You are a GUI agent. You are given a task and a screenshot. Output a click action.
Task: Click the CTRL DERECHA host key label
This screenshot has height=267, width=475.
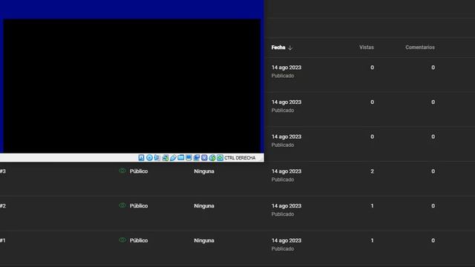[240, 158]
